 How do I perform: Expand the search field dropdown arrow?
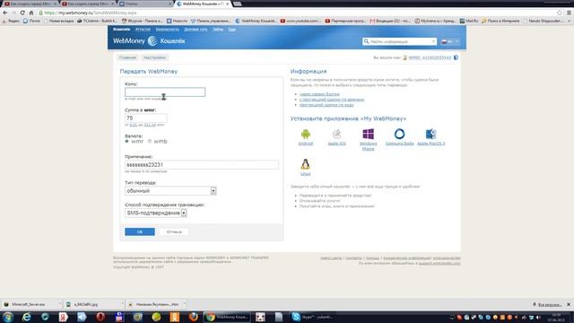[433, 41]
